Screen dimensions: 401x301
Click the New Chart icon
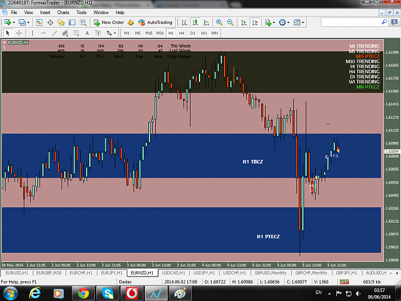7,22
